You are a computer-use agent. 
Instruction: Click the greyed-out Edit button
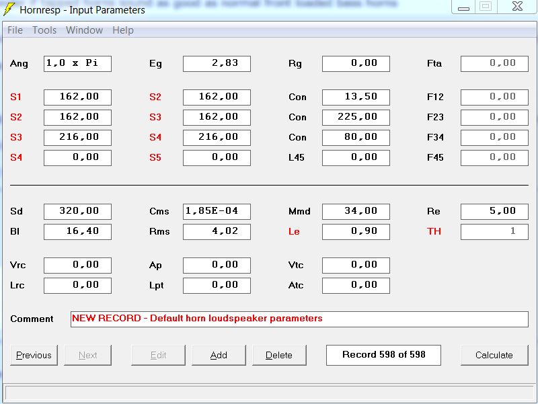(x=158, y=355)
